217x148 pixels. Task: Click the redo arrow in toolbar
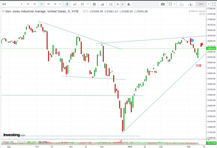coord(123,4)
